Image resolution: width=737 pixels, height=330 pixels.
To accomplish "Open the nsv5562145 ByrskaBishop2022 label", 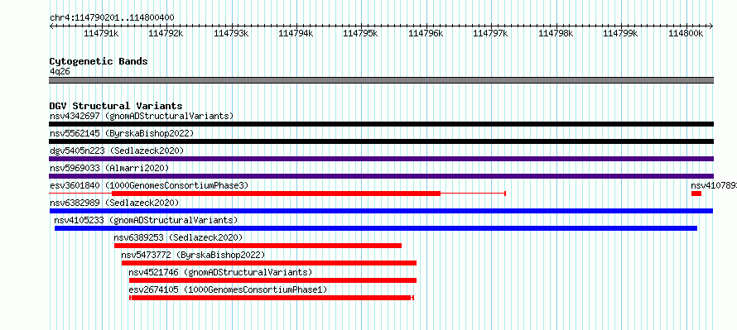I will pyautogui.click(x=122, y=133).
